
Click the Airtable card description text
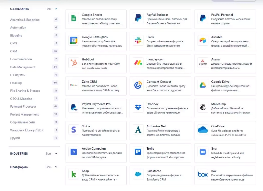pyautogui.click(x=230, y=44)
